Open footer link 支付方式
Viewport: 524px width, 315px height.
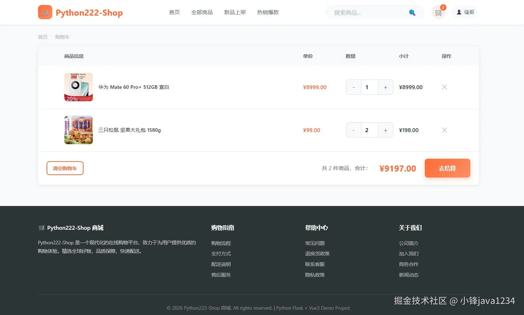click(221, 254)
